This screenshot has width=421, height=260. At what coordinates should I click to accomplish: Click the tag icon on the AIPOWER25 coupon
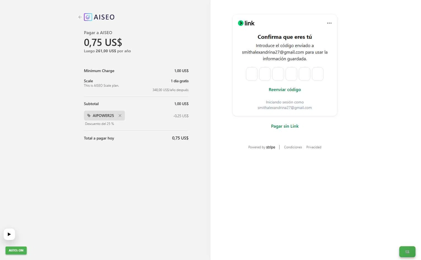[89, 116]
